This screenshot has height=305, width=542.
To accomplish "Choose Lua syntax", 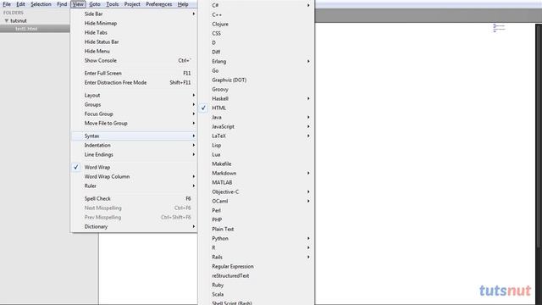I will click(256, 154).
